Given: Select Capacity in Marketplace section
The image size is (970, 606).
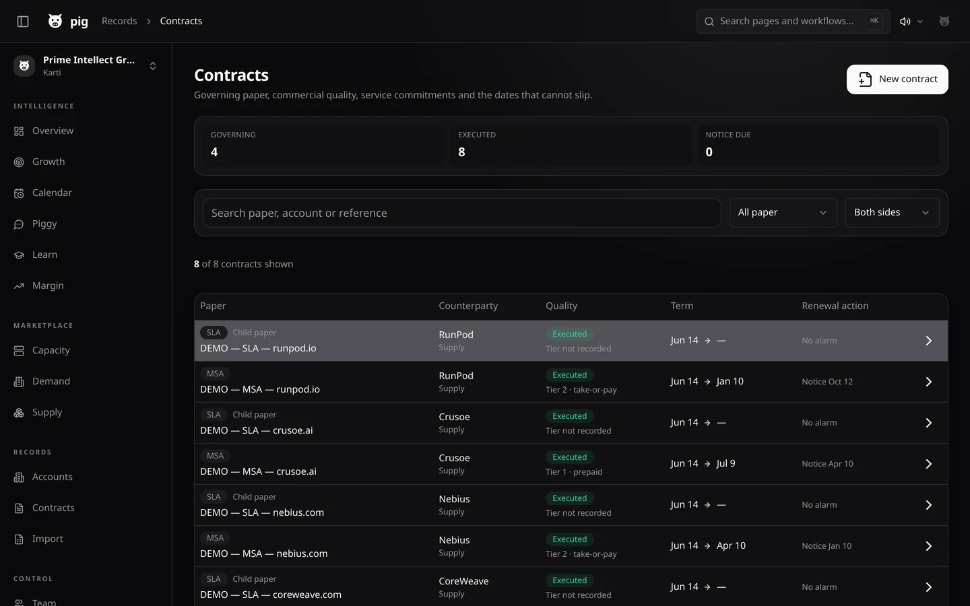Looking at the screenshot, I should click(x=86, y=351).
